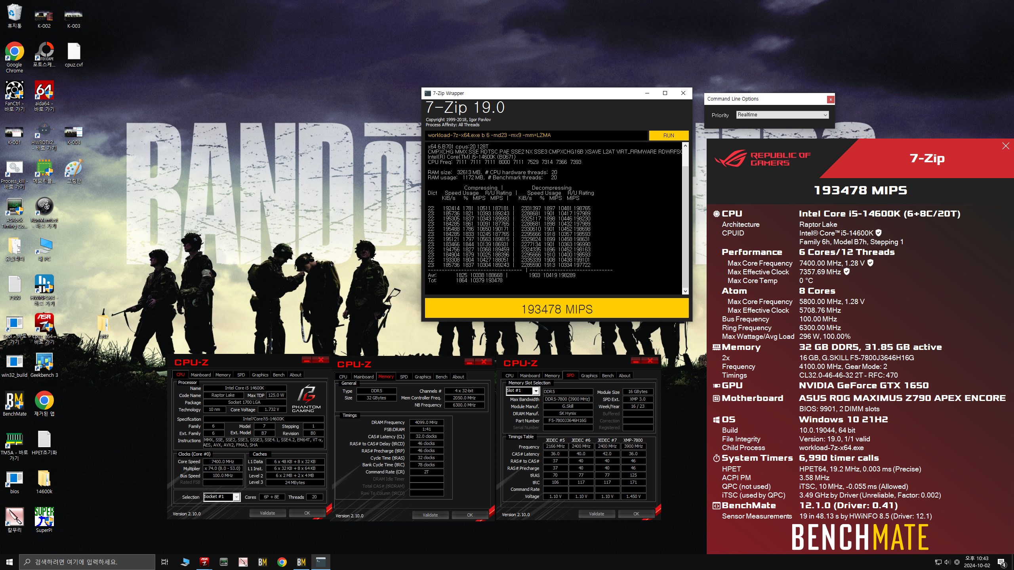Open the notification center icon
Image resolution: width=1014 pixels, height=570 pixels.
coord(1002,562)
